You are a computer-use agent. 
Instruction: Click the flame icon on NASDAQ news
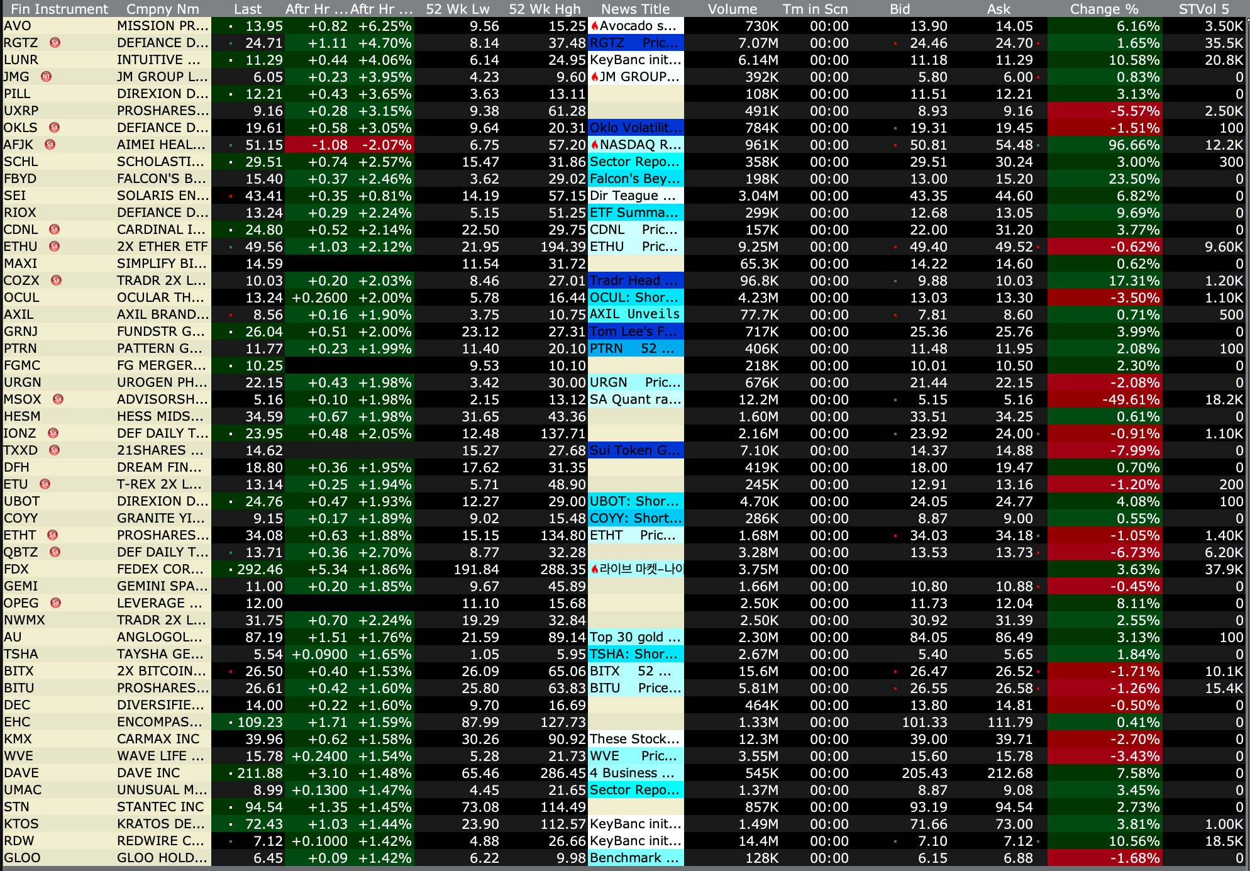(x=594, y=145)
